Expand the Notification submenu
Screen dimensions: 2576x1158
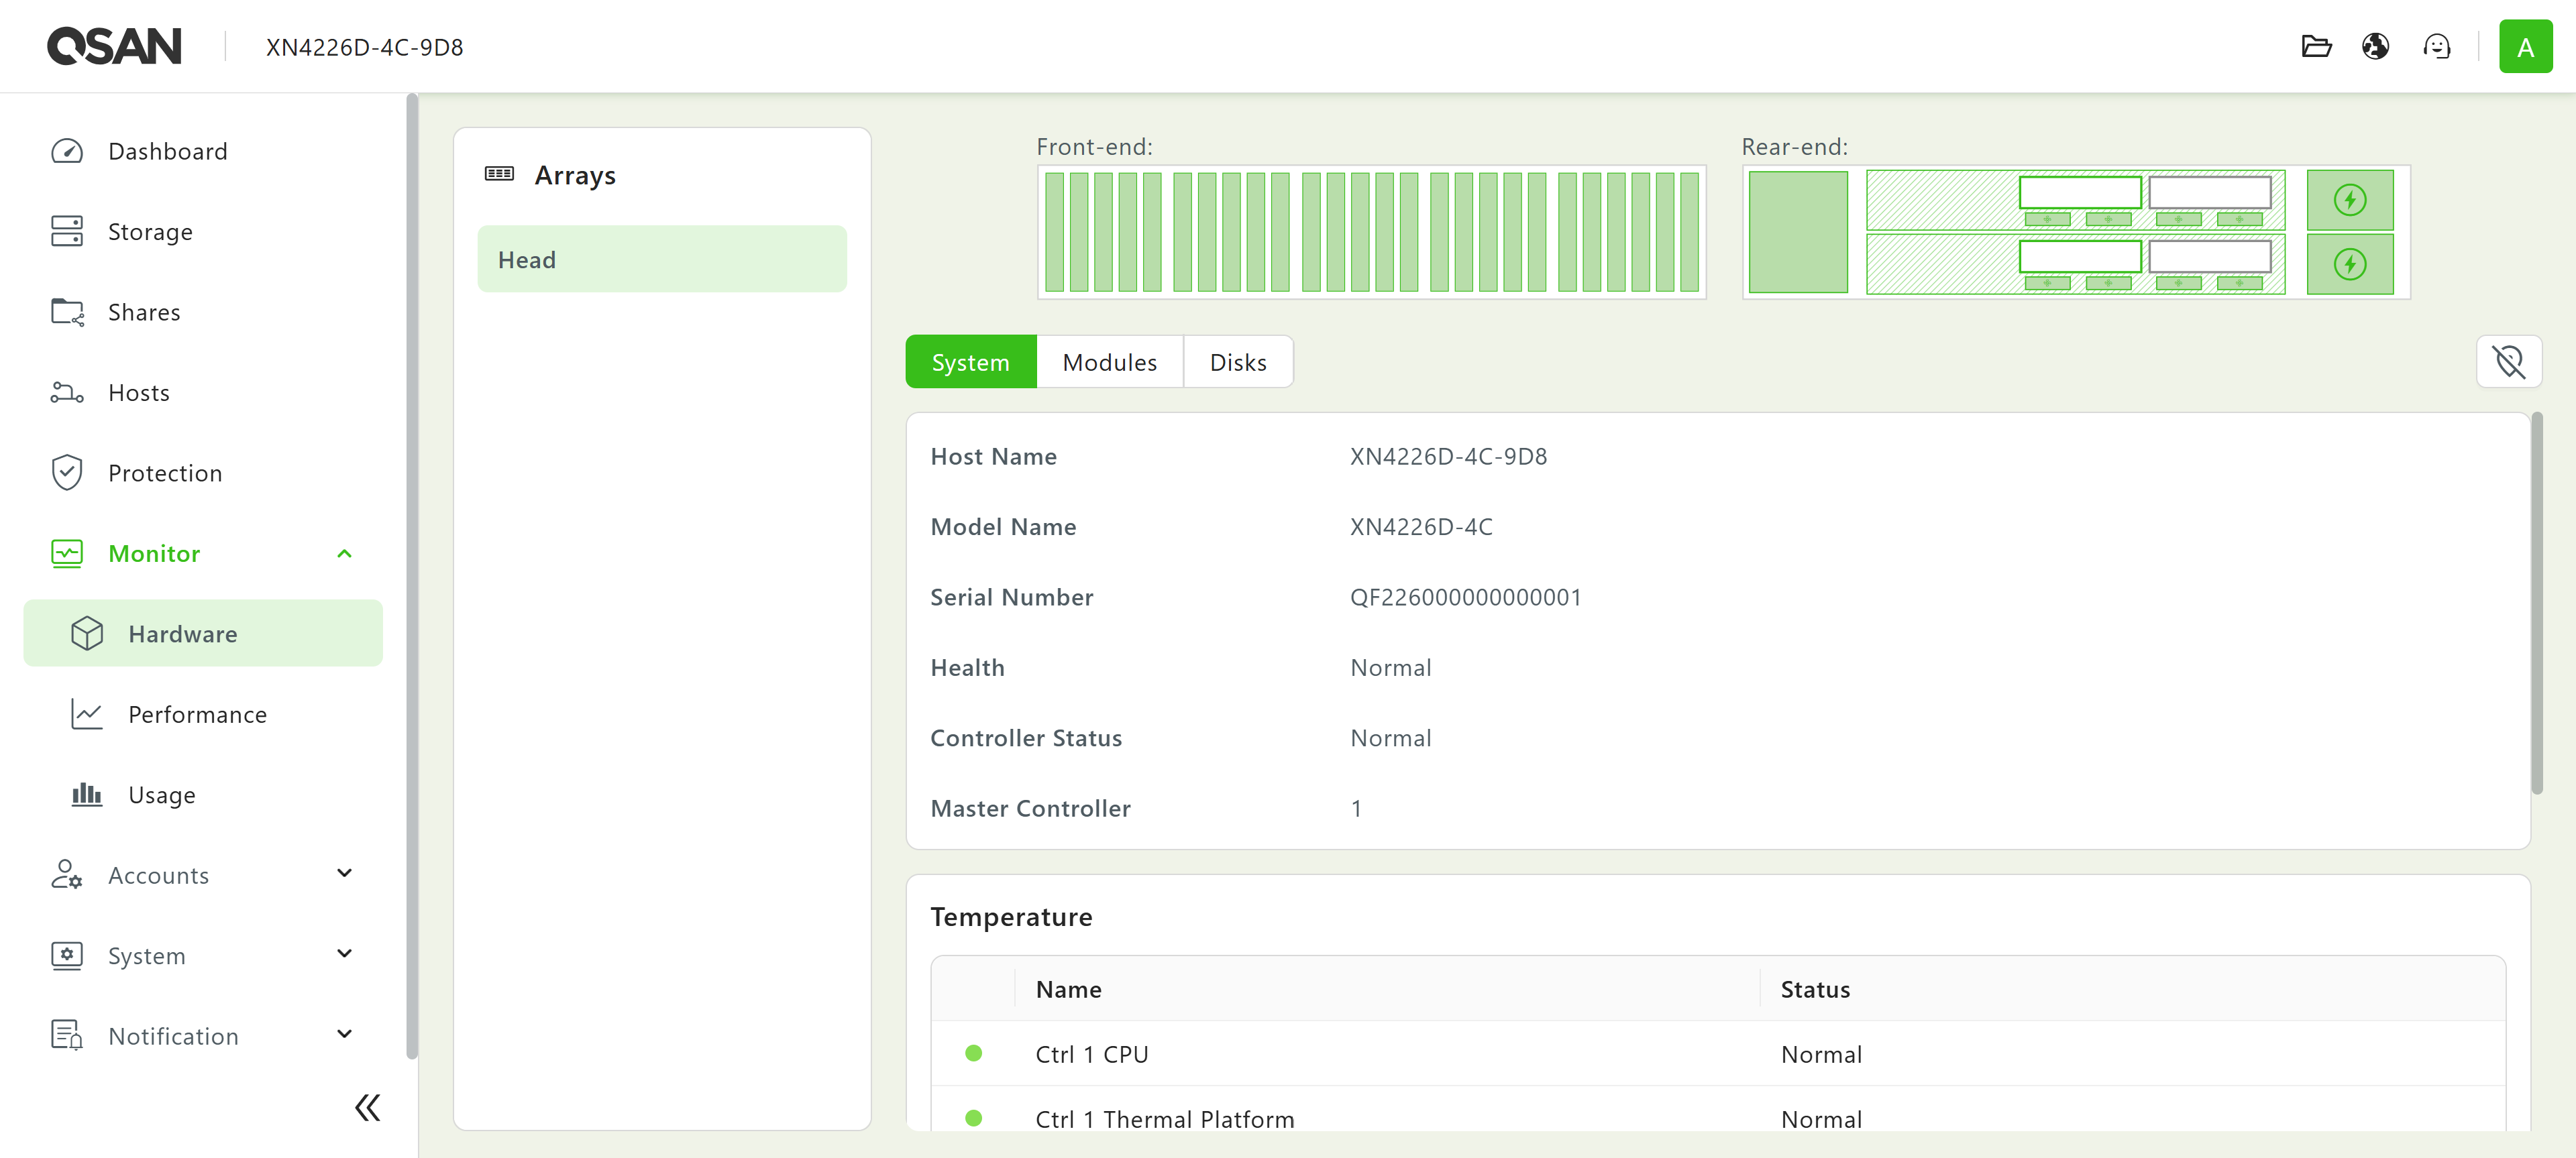pyautogui.click(x=344, y=1035)
